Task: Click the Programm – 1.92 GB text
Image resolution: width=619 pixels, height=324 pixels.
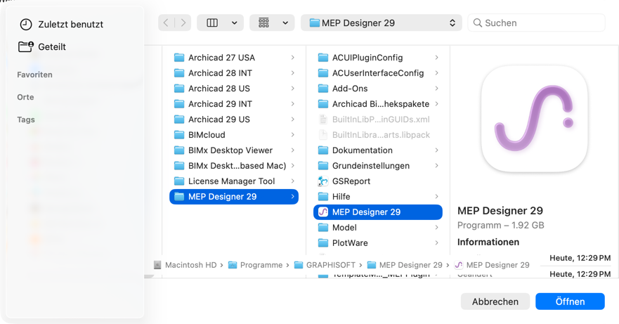Action: [500, 225]
